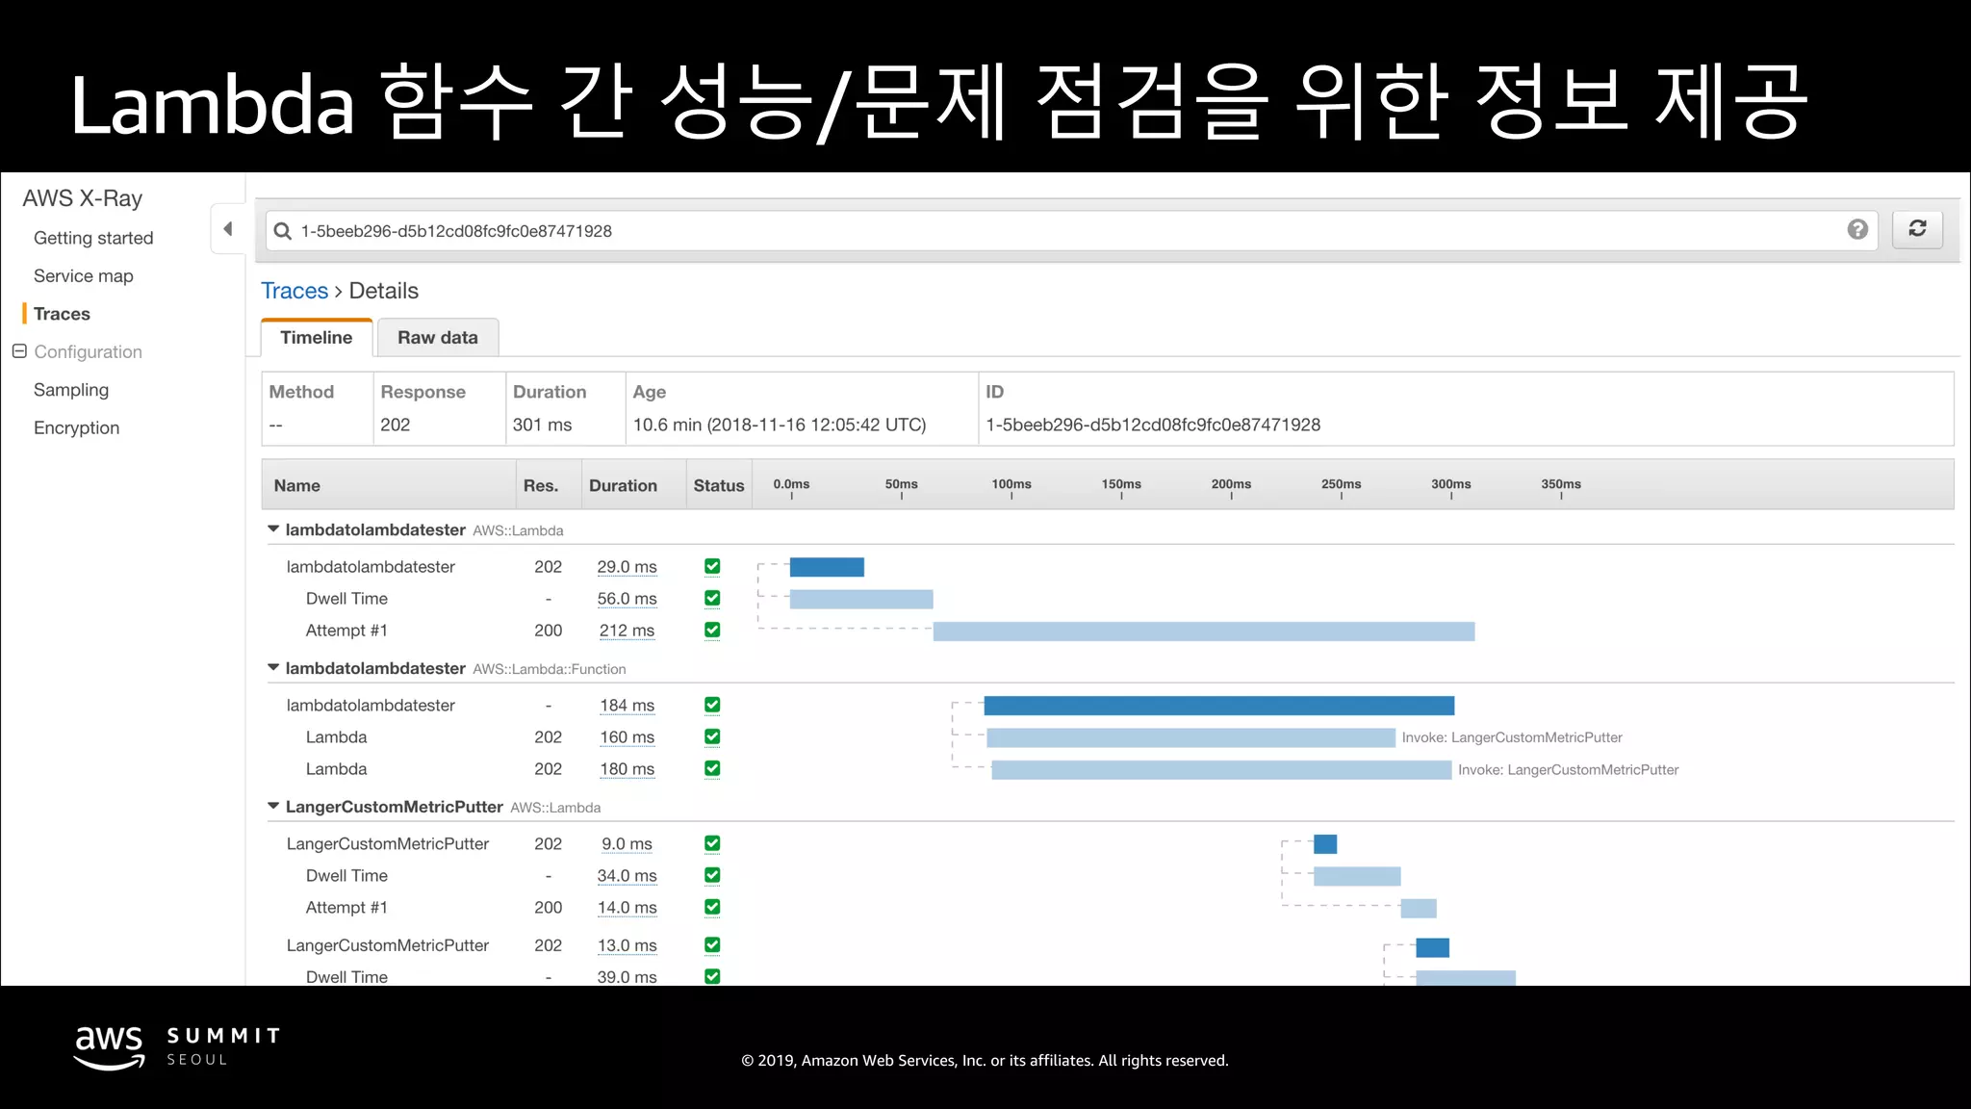Refresh the trace with the reload button
This screenshot has height=1109, width=1971.
[x=1917, y=229]
